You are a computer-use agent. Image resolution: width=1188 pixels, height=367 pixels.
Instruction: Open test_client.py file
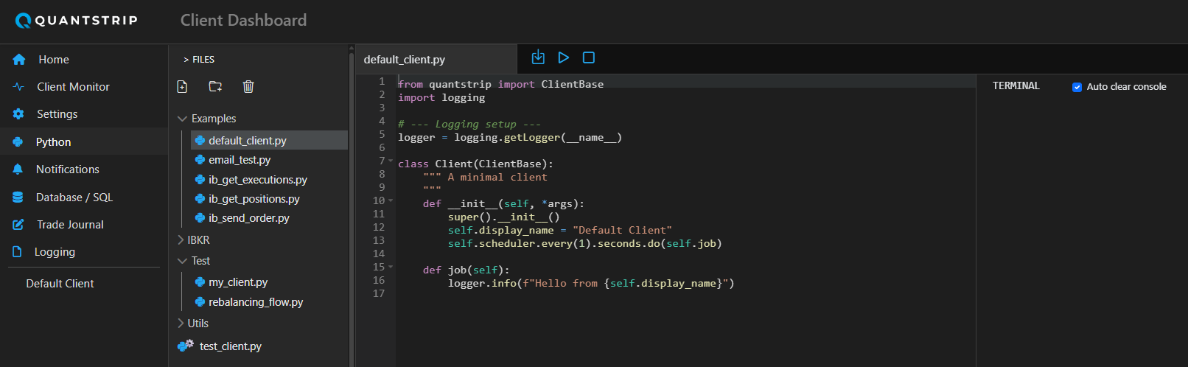coord(231,346)
